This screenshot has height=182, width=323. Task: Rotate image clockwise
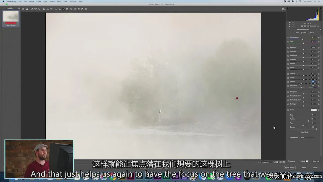pyautogui.click(x=82, y=9)
